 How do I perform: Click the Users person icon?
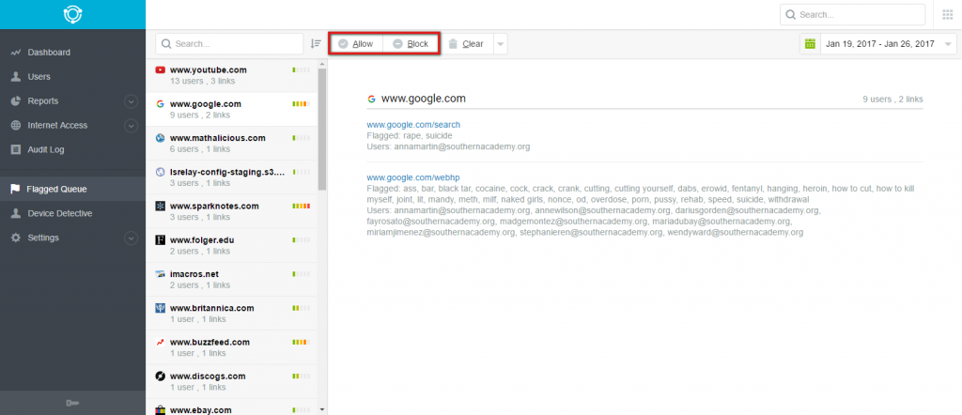[x=16, y=77]
